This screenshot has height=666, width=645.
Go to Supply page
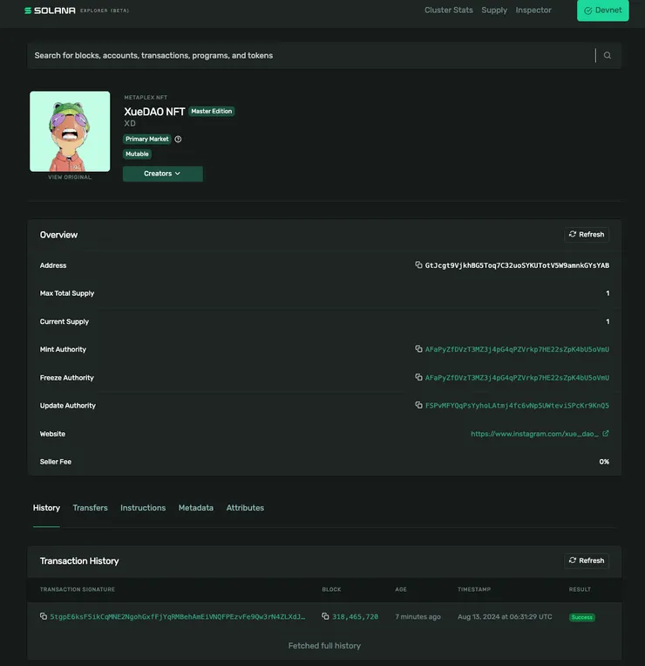point(494,10)
